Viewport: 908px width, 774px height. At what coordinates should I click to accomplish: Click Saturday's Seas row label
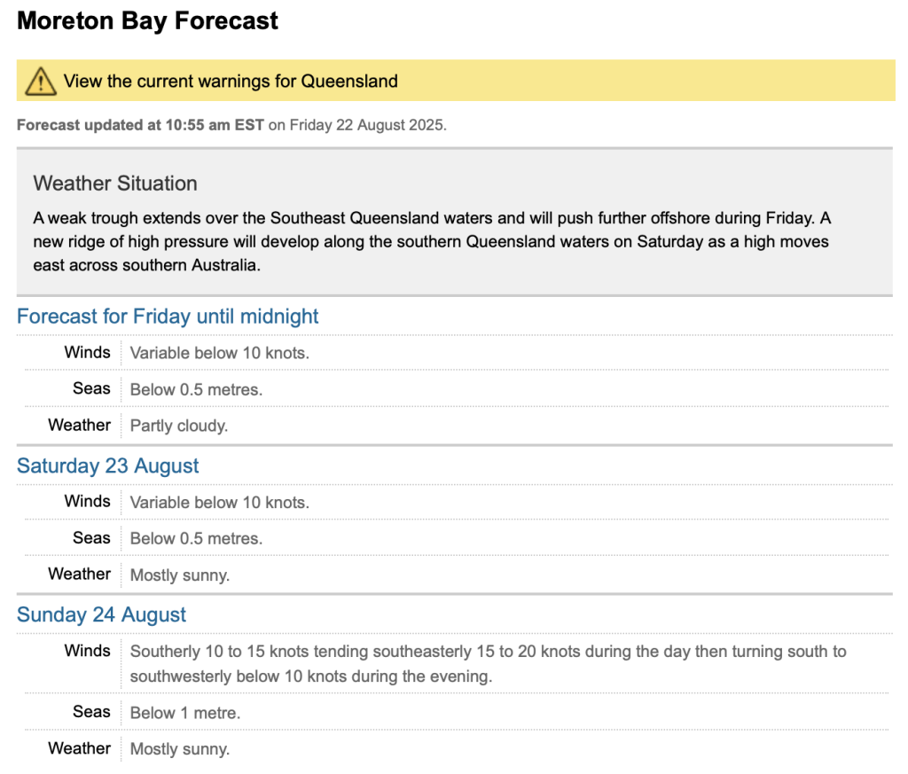tap(91, 537)
